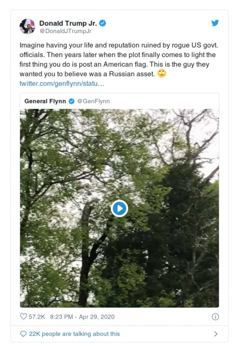
Task: Click the Donald Trump Jr. display name
Action: tap(68, 23)
